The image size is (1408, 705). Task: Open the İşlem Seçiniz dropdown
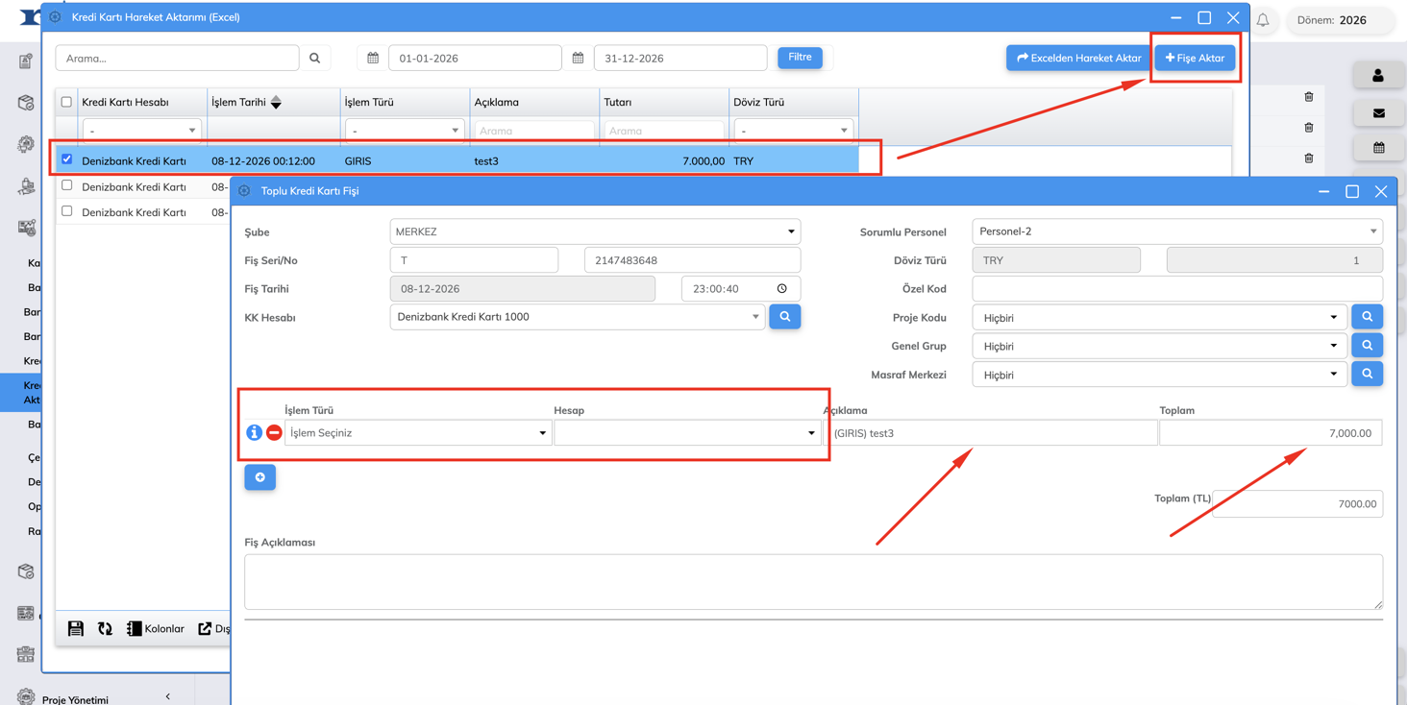418,433
